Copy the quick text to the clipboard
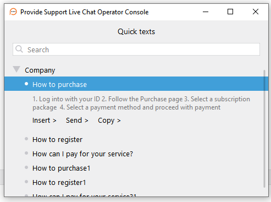271x202 pixels. (109, 121)
